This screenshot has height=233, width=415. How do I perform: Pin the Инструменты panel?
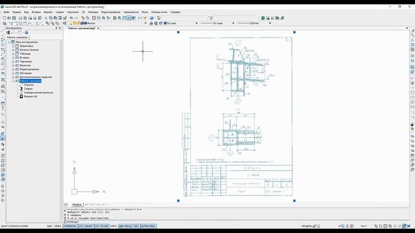point(56,28)
